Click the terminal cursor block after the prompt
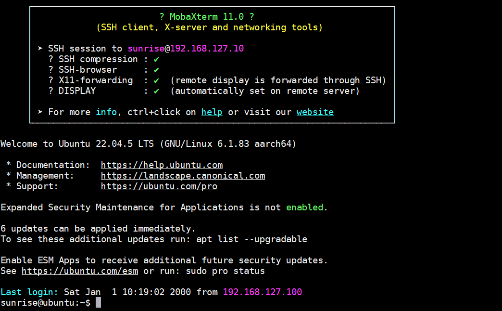The width and height of the screenshot is (502, 311). pyautogui.click(x=98, y=302)
